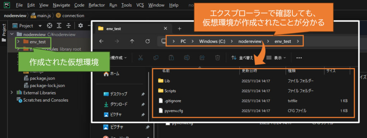The width and height of the screenshot is (367, 138).
Task: Click nodereview in the address bar
Action: [250, 42]
